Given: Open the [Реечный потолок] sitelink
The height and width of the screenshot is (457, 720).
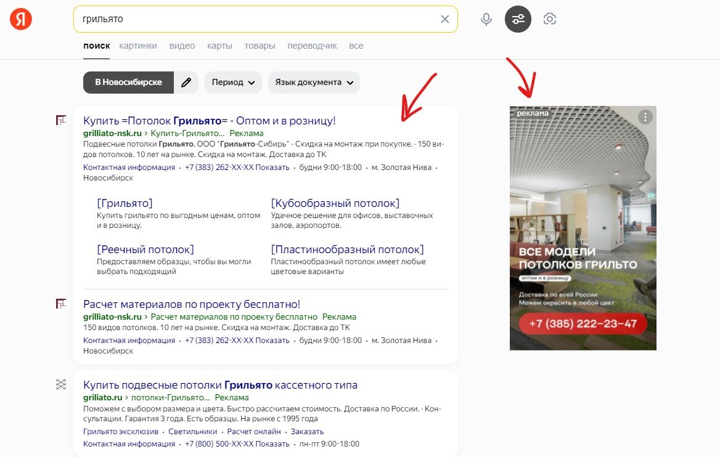Looking at the screenshot, I should tap(145, 249).
